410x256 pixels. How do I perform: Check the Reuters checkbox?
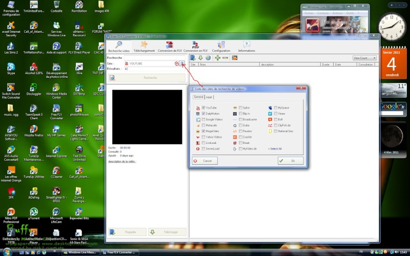[x=240, y=131]
